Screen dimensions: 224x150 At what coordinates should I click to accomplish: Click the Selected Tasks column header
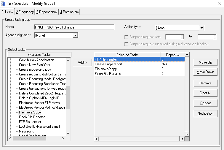(127, 55)
